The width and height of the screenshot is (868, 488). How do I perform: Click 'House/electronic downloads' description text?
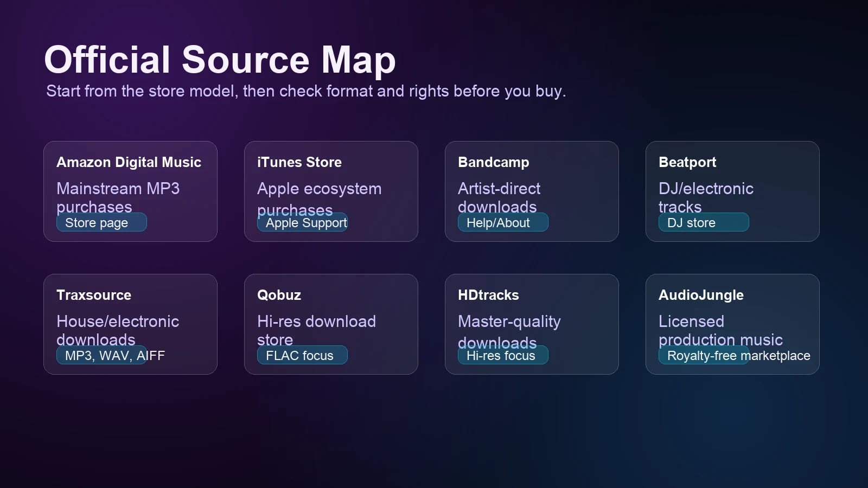click(118, 330)
